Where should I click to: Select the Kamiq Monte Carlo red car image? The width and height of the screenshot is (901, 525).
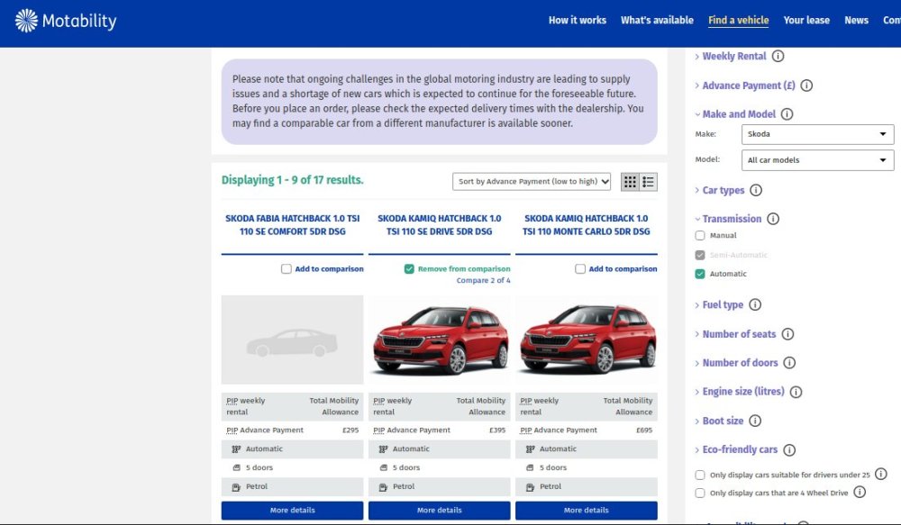click(x=587, y=339)
